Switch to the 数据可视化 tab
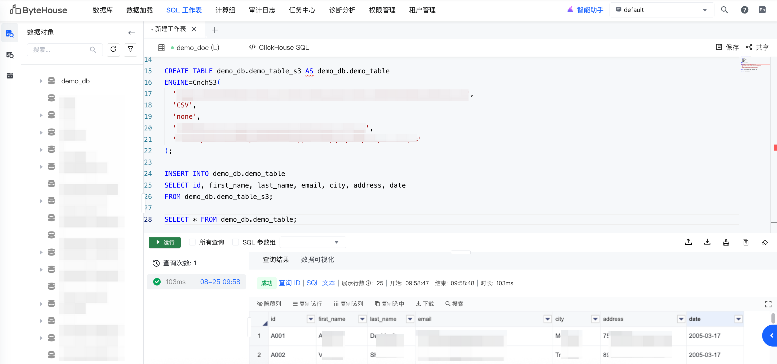The image size is (777, 364). (x=317, y=260)
